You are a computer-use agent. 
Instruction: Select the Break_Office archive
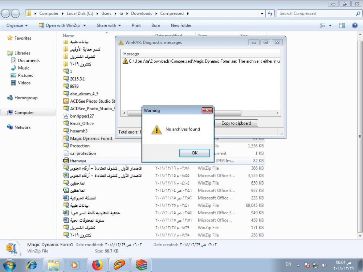pyautogui.click(x=82, y=124)
